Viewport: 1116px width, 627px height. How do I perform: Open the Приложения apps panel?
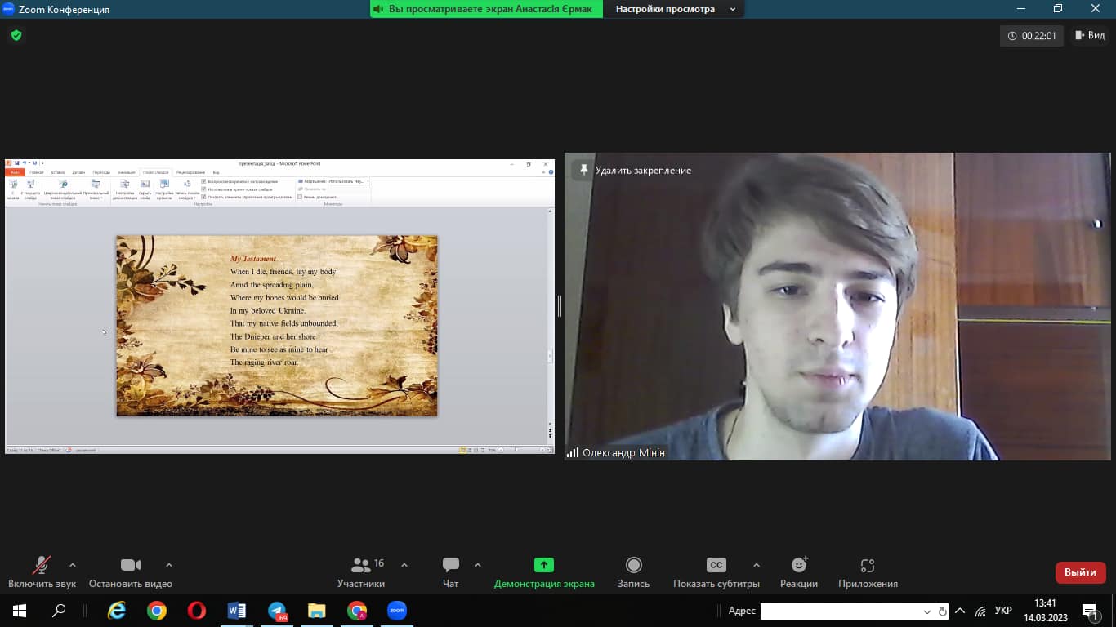(868, 571)
